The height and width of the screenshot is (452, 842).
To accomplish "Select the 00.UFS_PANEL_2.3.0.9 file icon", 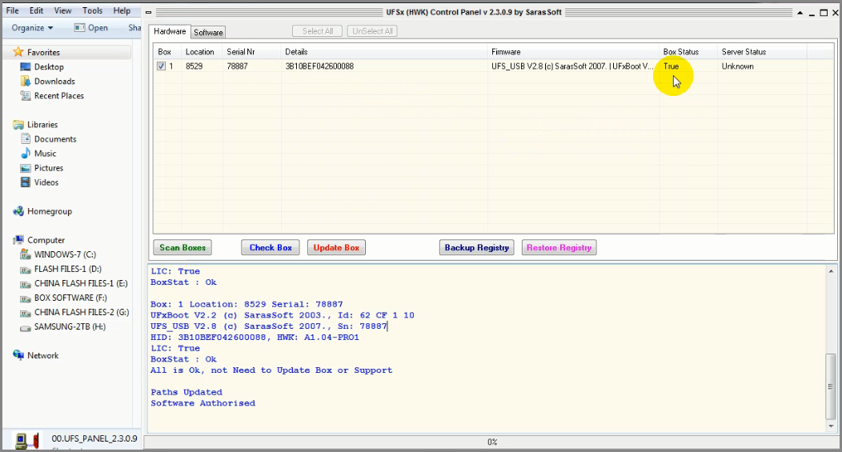I will pos(27,441).
